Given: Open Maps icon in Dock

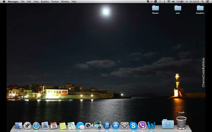Looking at the screenshot, I should pos(71,126).
